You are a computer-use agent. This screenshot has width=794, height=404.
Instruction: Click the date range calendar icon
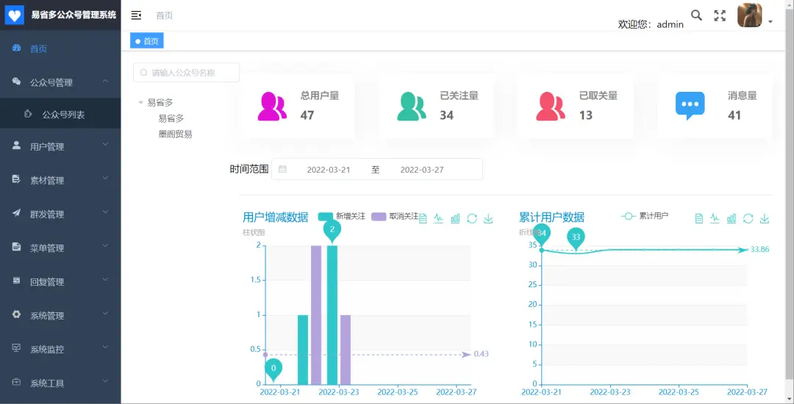282,170
